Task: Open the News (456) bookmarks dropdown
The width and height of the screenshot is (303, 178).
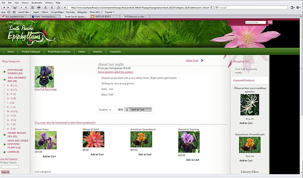Action: [96, 12]
